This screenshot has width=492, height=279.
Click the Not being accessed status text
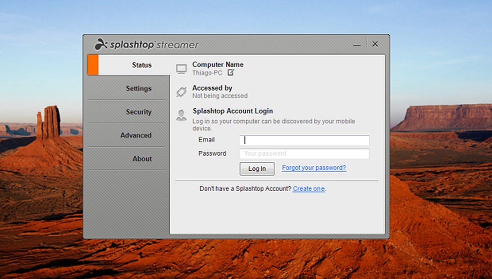[219, 96]
